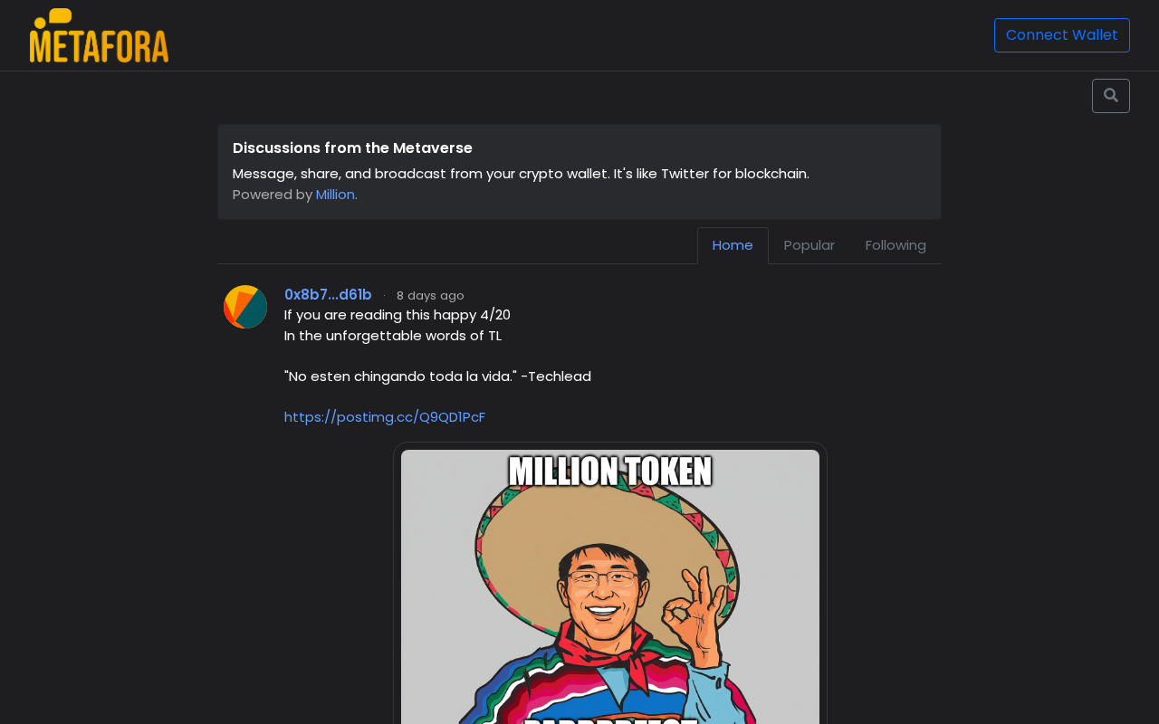Switch to the Home tab
Screen dimensions: 1159x724
pos(733,245)
